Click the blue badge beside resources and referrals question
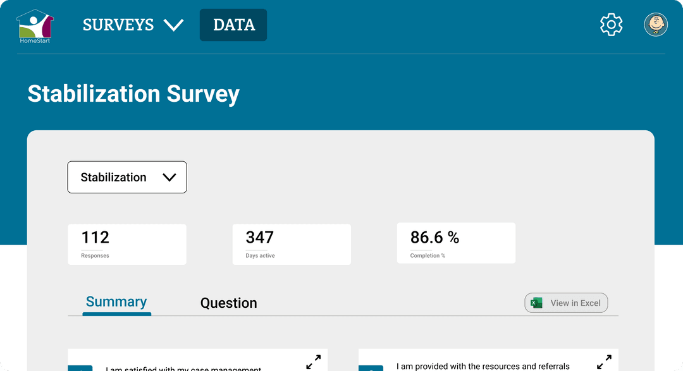This screenshot has width=683, height=371. point(371,368)
